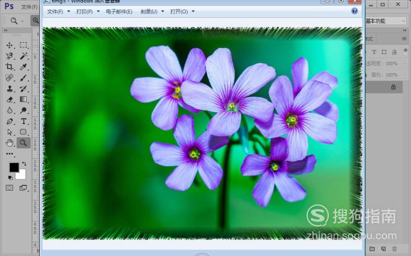Change Photoshop screen mode
This screenshot has height=256, width=411.
pos(23,188)
